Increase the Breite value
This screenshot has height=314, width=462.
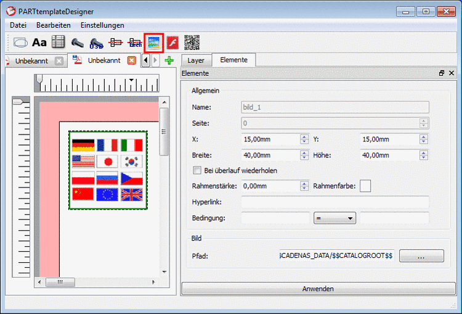[x=304, y=153]
